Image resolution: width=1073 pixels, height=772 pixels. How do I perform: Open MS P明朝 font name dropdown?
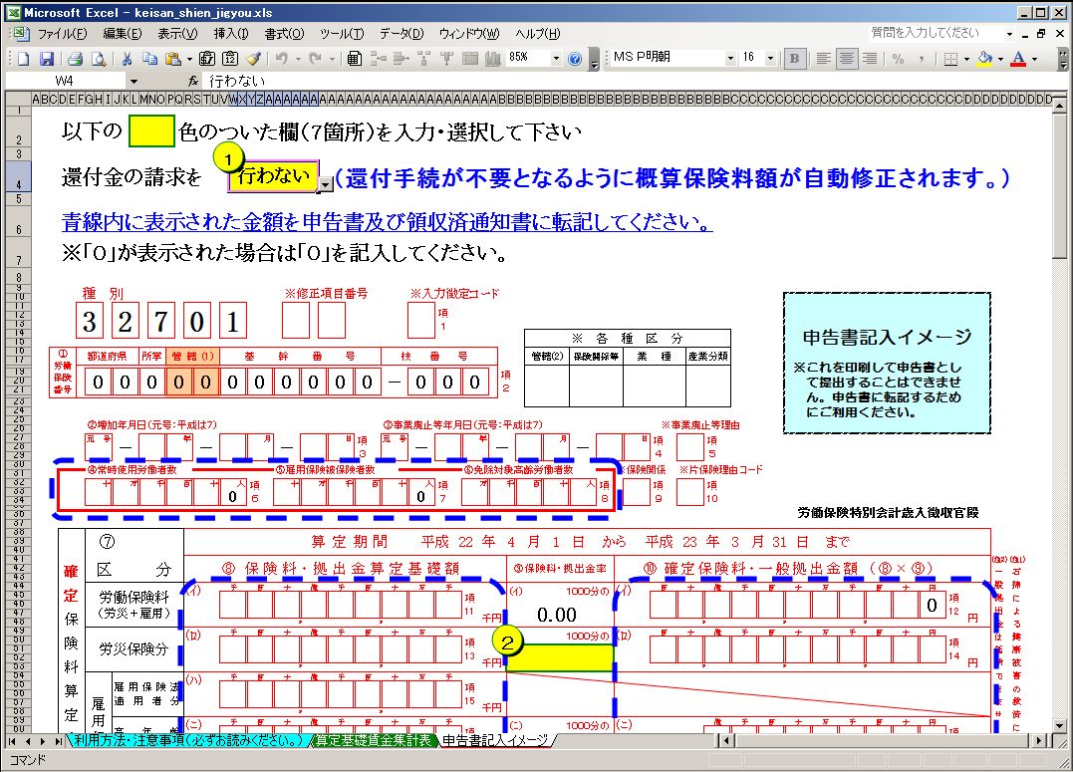point(730,58)
